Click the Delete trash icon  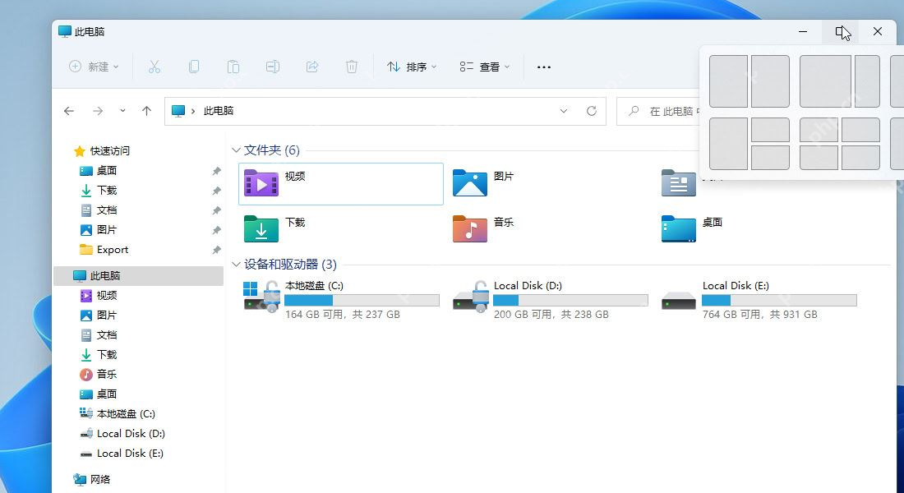pyautogui.click(x=352, y=67)
